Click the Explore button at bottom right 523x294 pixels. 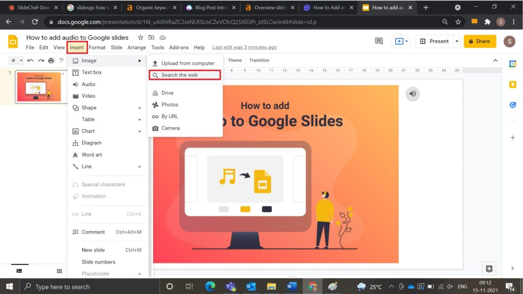pyautogui.click(x=489, y=268)
